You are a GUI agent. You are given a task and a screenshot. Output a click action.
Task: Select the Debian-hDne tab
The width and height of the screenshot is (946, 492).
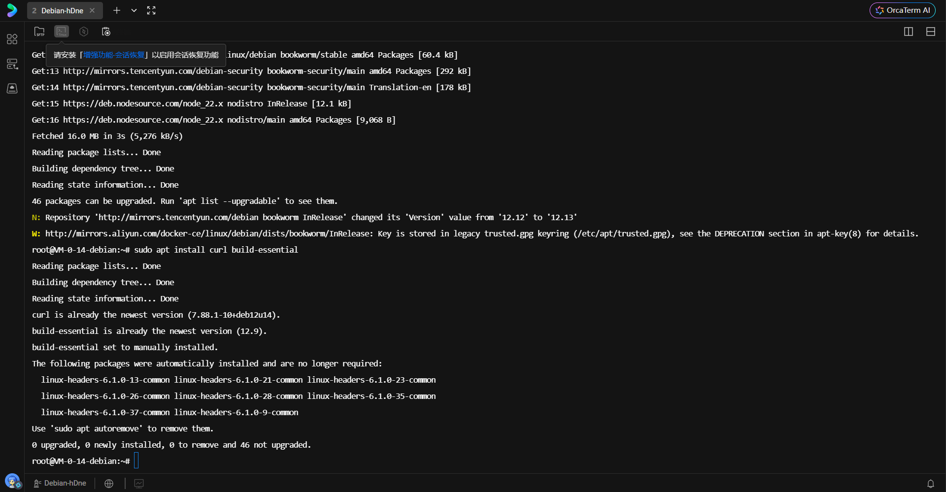62,10
